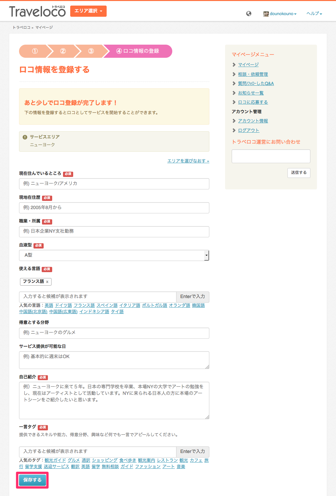This screenshot has height=496, width=336.
Task: Focus the トラベロコ運営にお問い合わせ text box
Action: (271, 156)
